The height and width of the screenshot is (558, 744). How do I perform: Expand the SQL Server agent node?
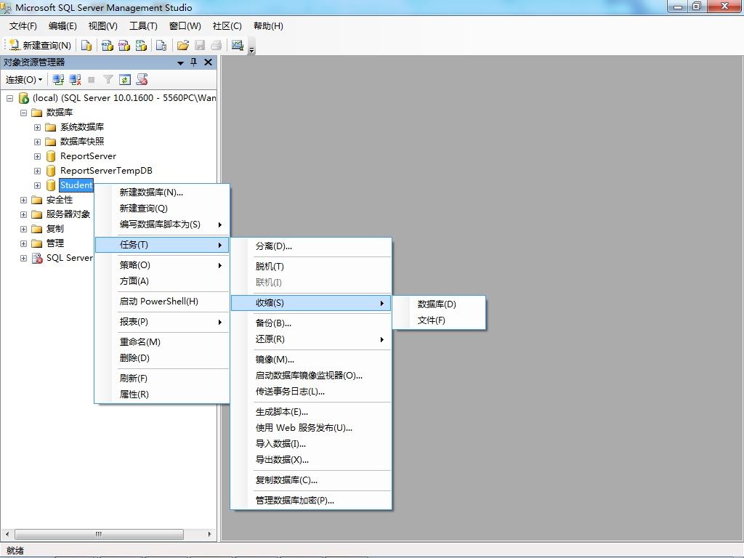[23, 258]
